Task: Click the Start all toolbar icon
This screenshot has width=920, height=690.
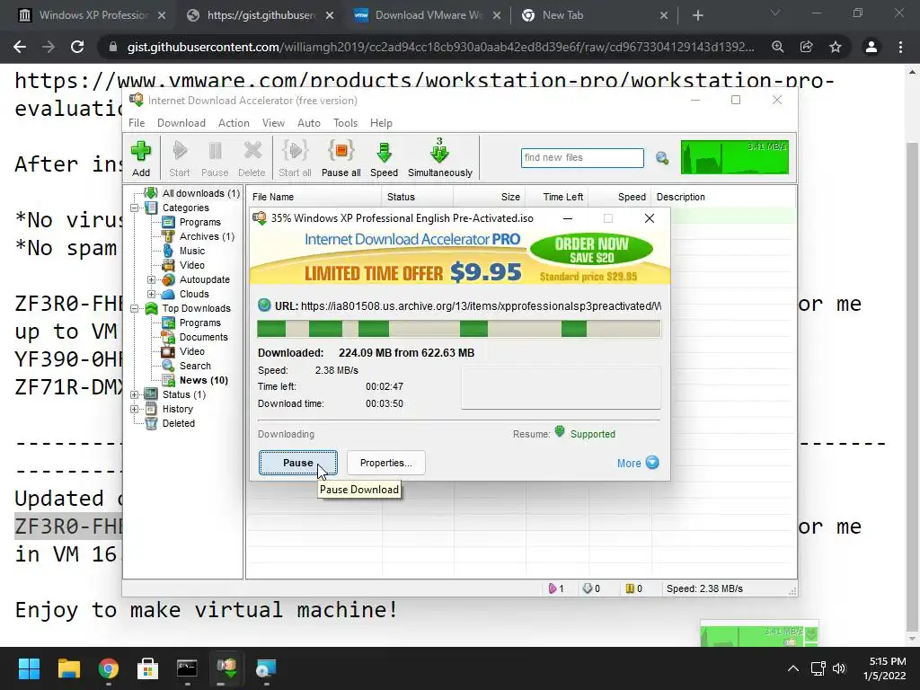Action: (295, 158)
